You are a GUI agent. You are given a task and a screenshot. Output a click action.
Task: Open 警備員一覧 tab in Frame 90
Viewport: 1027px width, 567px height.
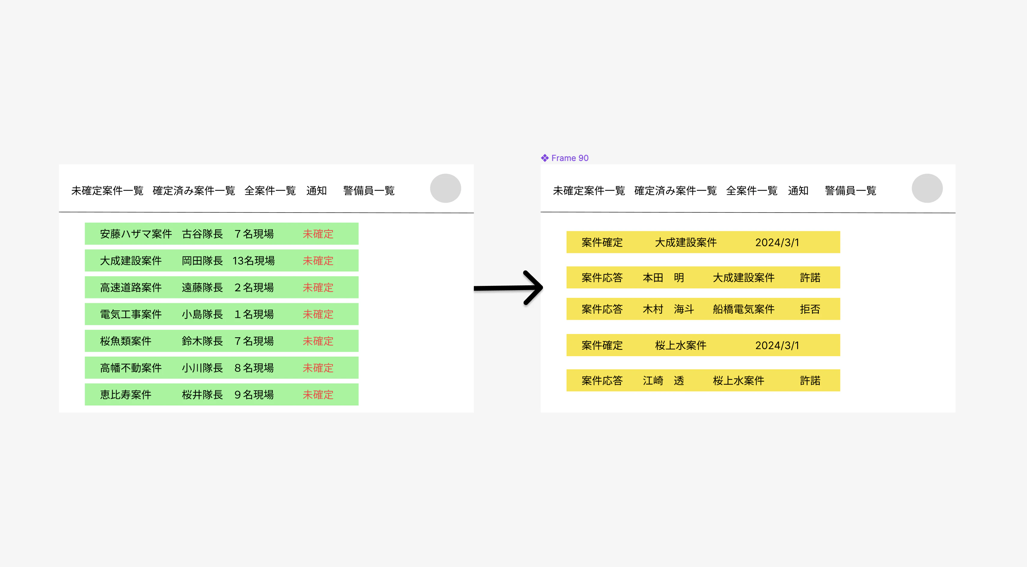click(x=850, y=191)
